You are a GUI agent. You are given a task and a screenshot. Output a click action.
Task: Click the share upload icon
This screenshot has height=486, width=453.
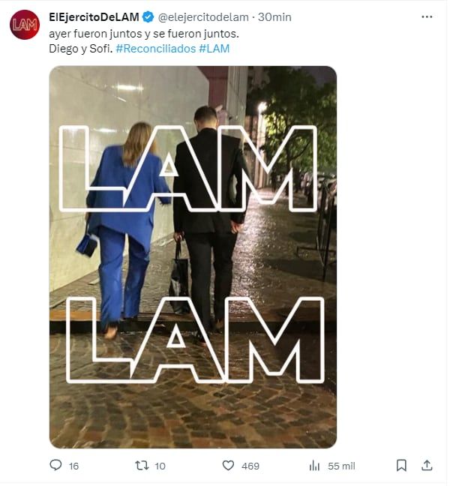pyautogui.click(x=427, y=466)
